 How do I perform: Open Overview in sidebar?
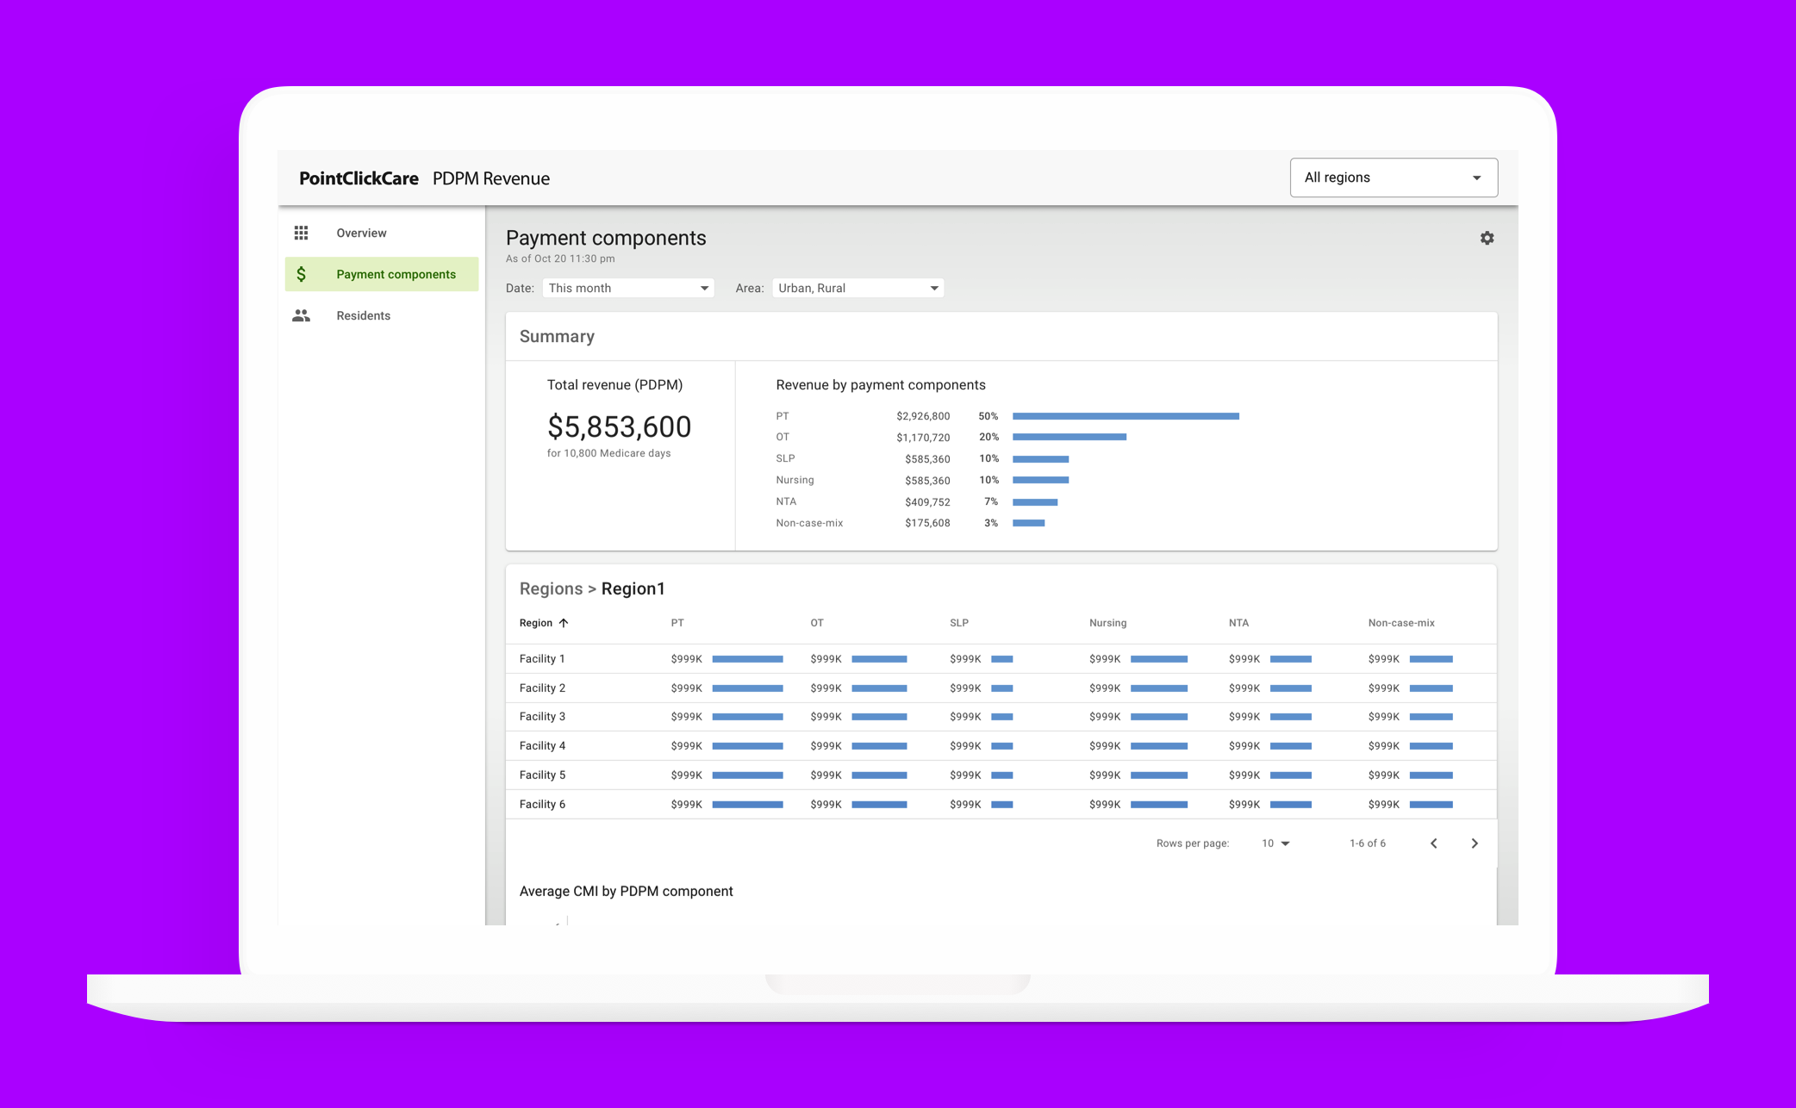coord(382,233)
